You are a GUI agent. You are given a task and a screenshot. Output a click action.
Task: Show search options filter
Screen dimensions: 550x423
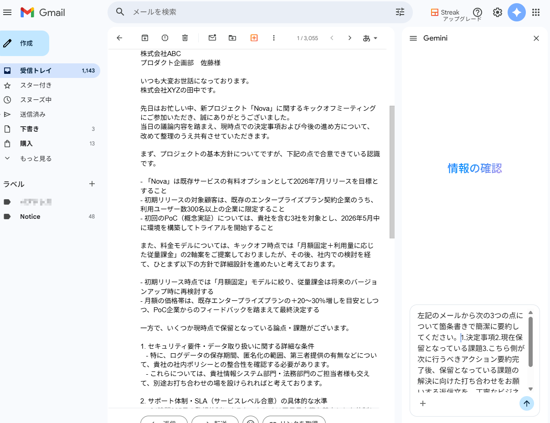[x=400, y=12]
